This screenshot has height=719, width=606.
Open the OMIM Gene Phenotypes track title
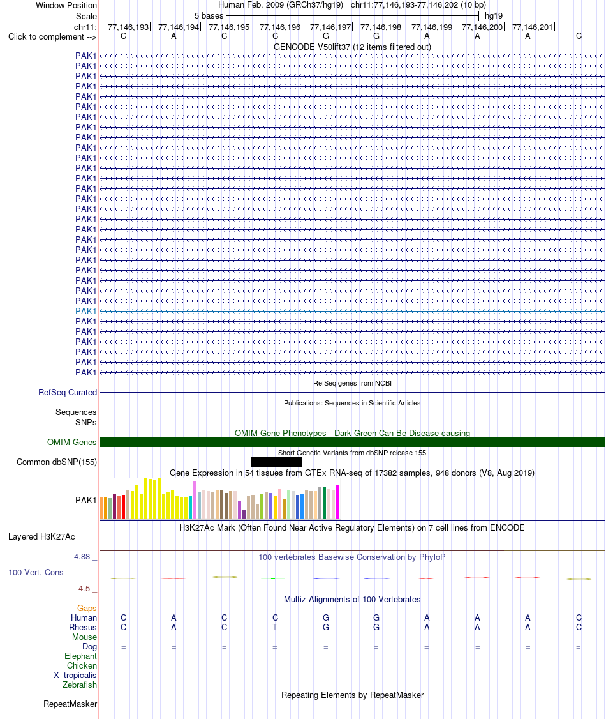[352, 434]
